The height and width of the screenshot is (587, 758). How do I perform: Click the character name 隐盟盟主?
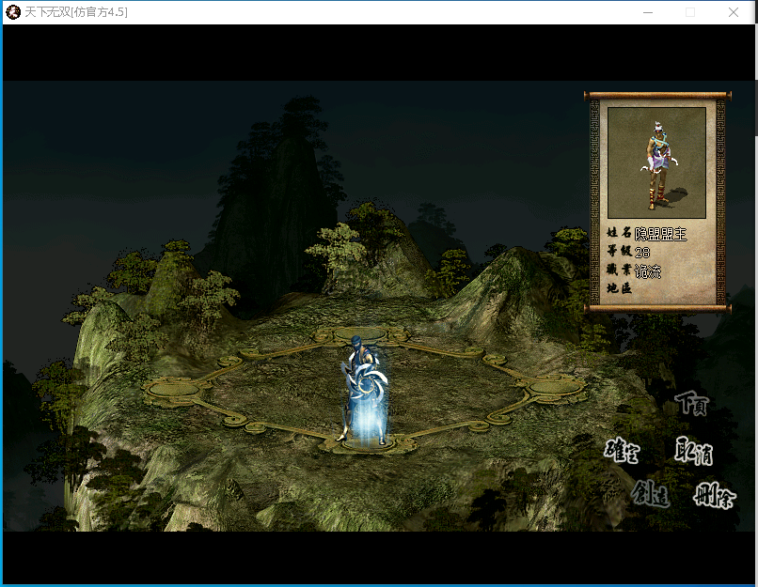coord(661,234)
